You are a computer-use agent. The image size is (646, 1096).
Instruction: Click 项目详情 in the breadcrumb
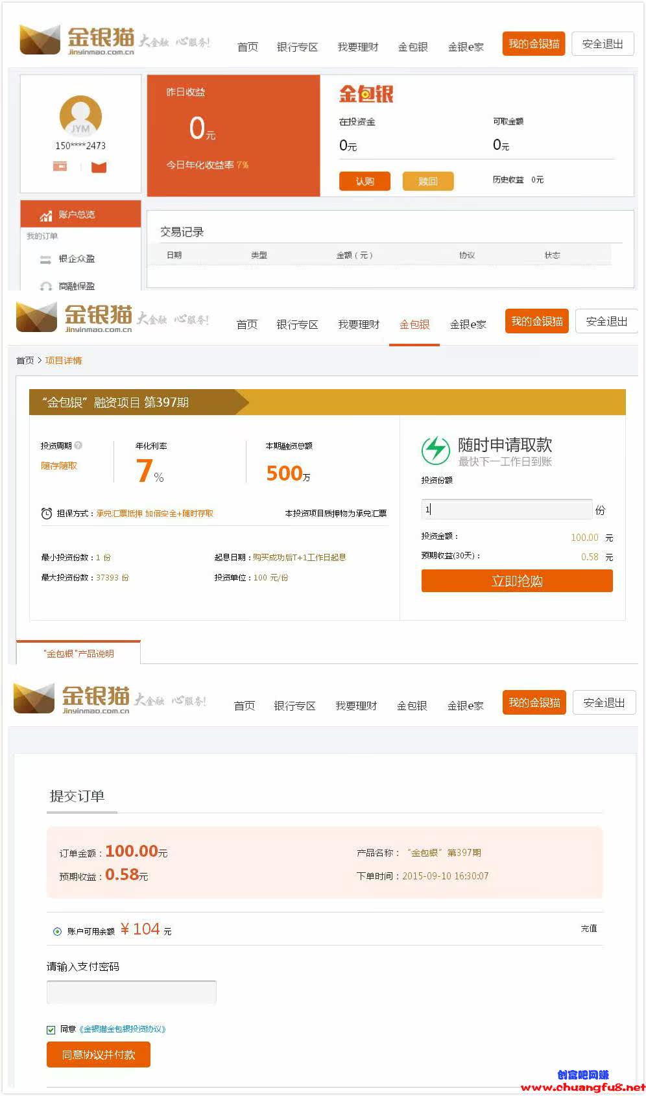[64, 361]
